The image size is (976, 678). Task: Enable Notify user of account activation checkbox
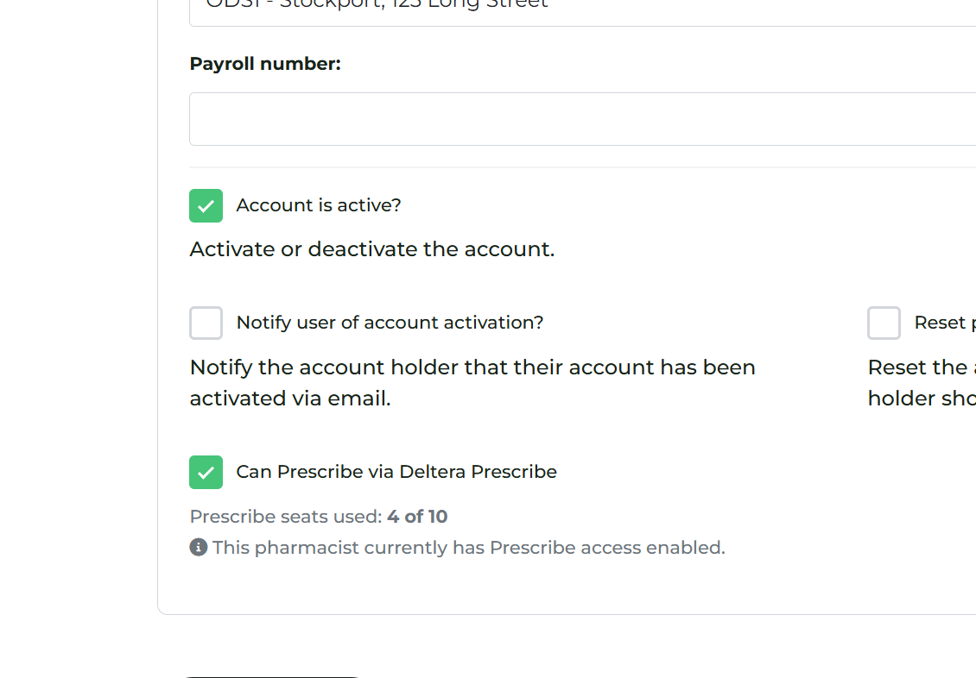coord(206,323)
